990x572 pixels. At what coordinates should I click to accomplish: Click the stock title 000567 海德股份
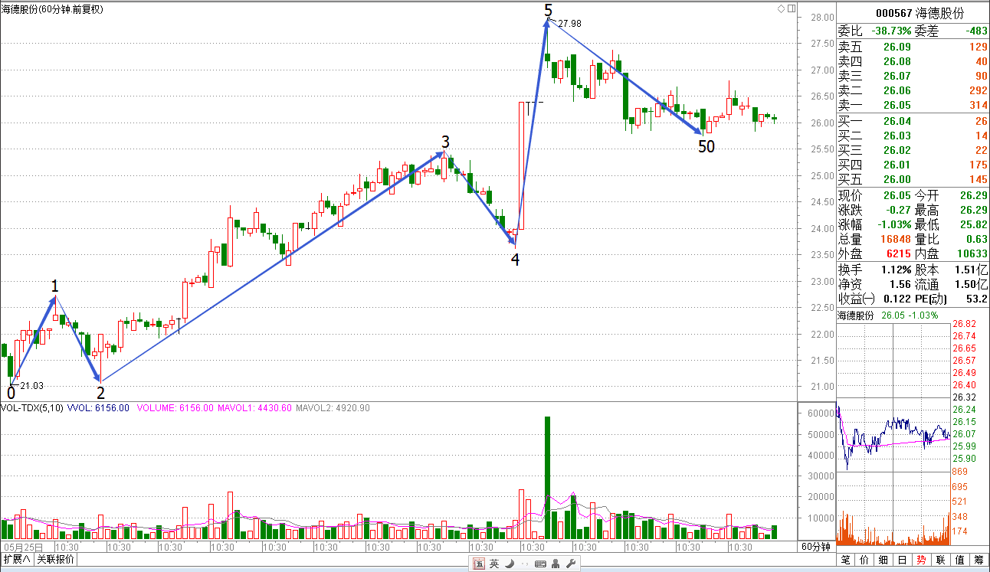[920, 14]
